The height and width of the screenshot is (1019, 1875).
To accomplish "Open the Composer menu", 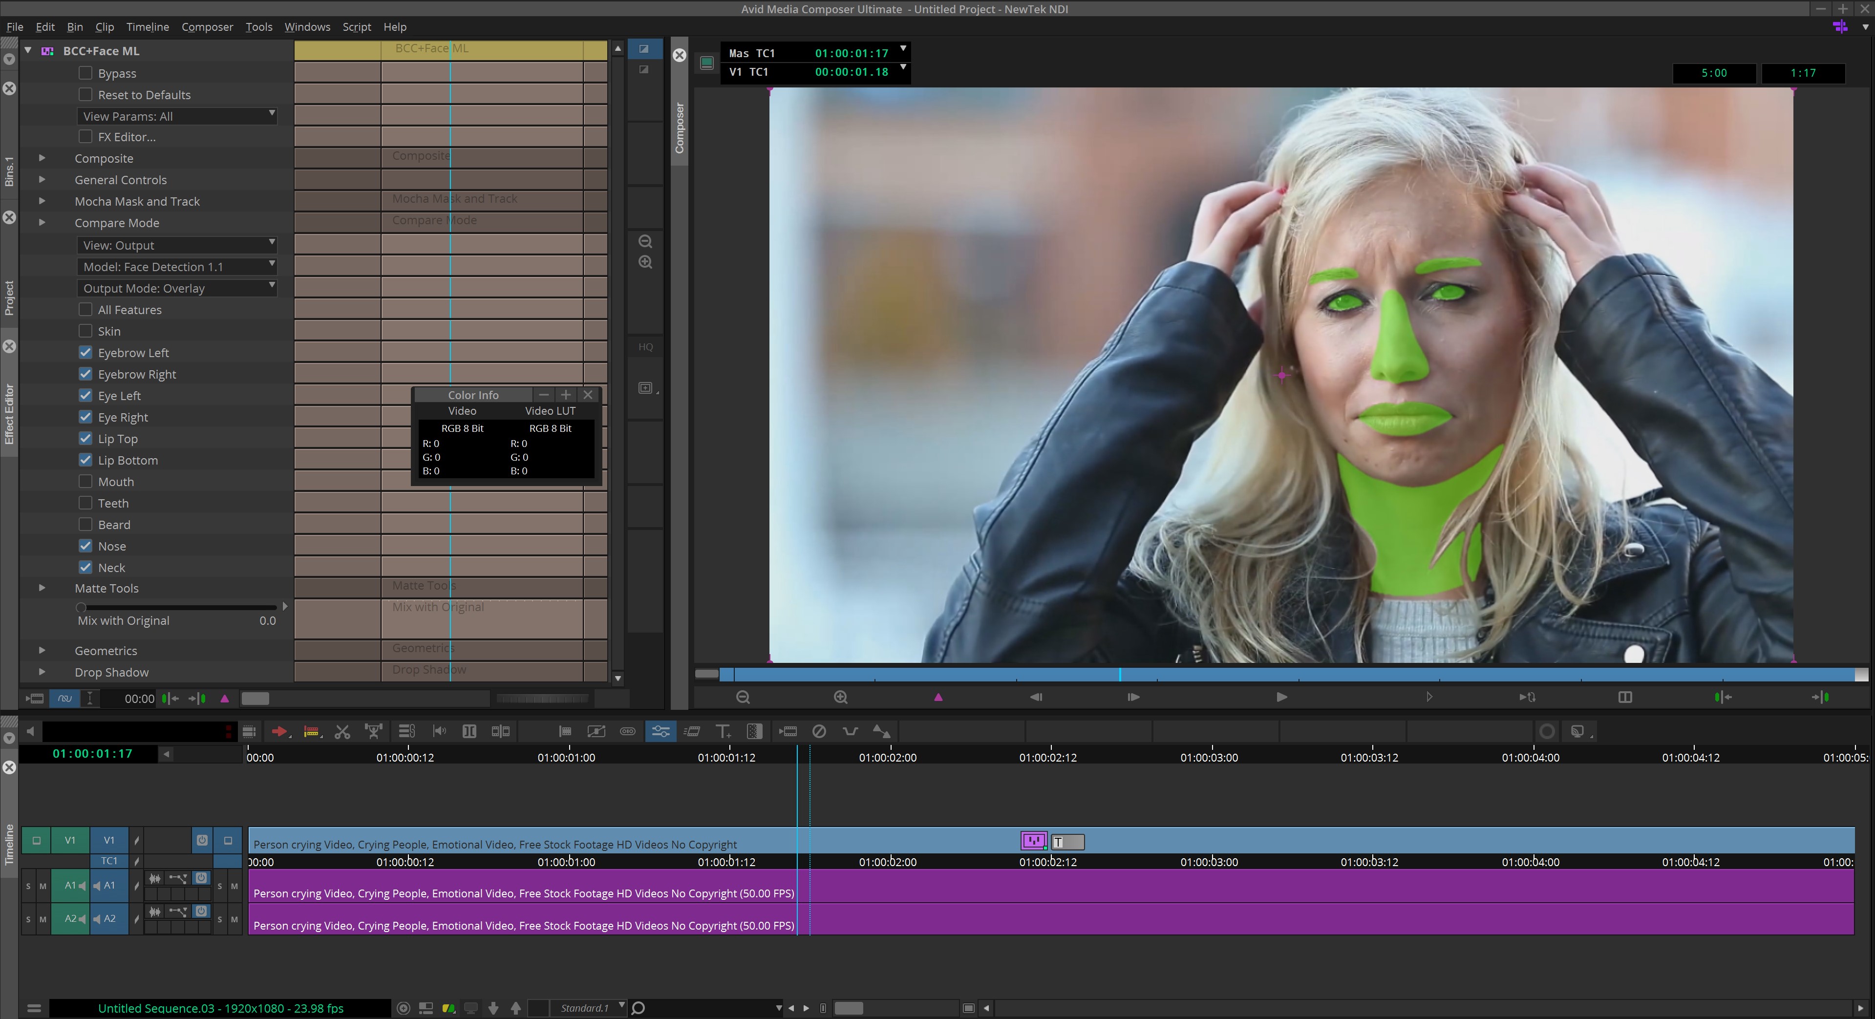I will pos(208,27).
